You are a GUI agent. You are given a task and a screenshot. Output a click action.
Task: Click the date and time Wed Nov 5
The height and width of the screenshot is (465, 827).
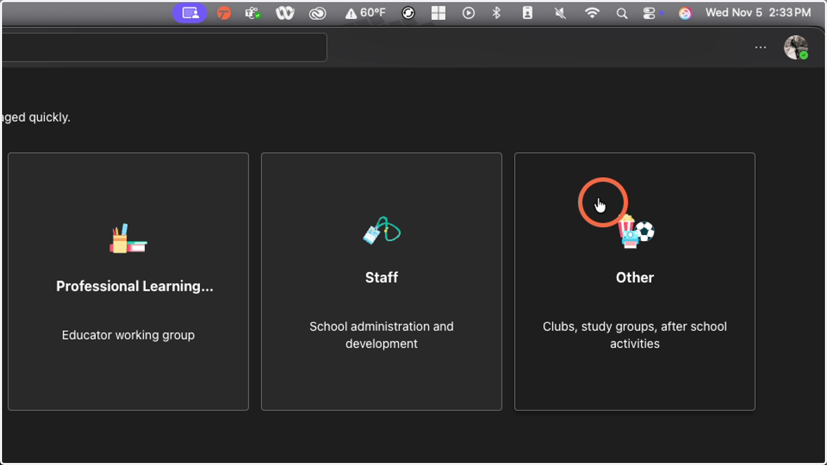point(758,13)
